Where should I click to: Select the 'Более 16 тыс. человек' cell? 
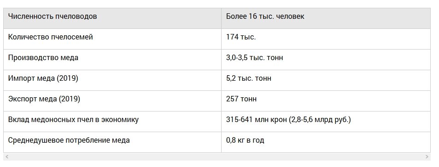[x=326, y=18]
